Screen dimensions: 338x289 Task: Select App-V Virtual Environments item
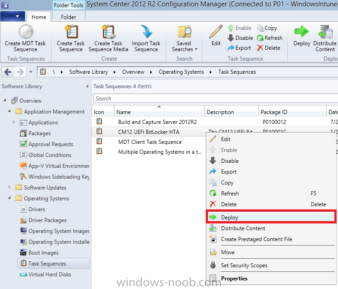point(54,166)
